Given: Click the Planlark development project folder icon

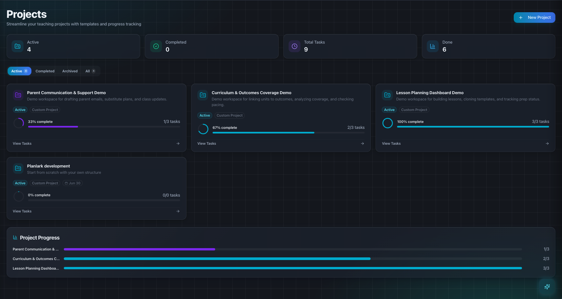Looking at the screenshot, I should click(18, 168).
